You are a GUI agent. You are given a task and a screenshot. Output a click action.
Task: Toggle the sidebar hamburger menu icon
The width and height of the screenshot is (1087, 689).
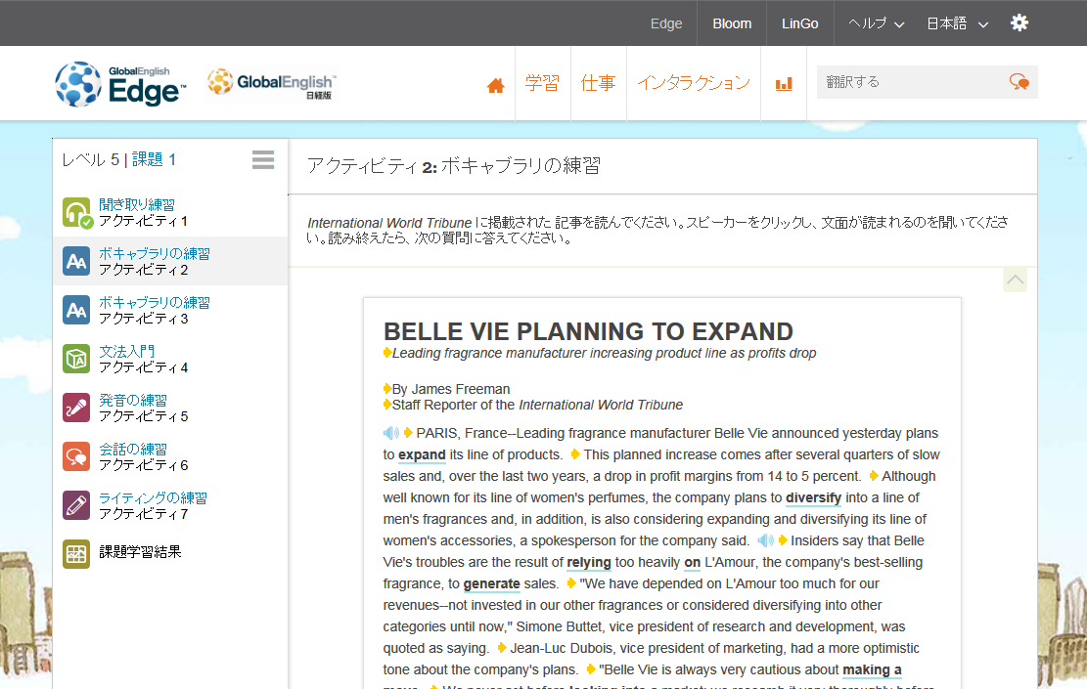[x=263, y=160]
